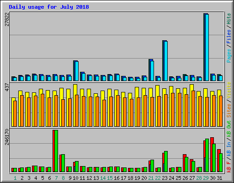Click day 29 axis label
This screenshot has height=183, width=234.
tap(206, 178)
